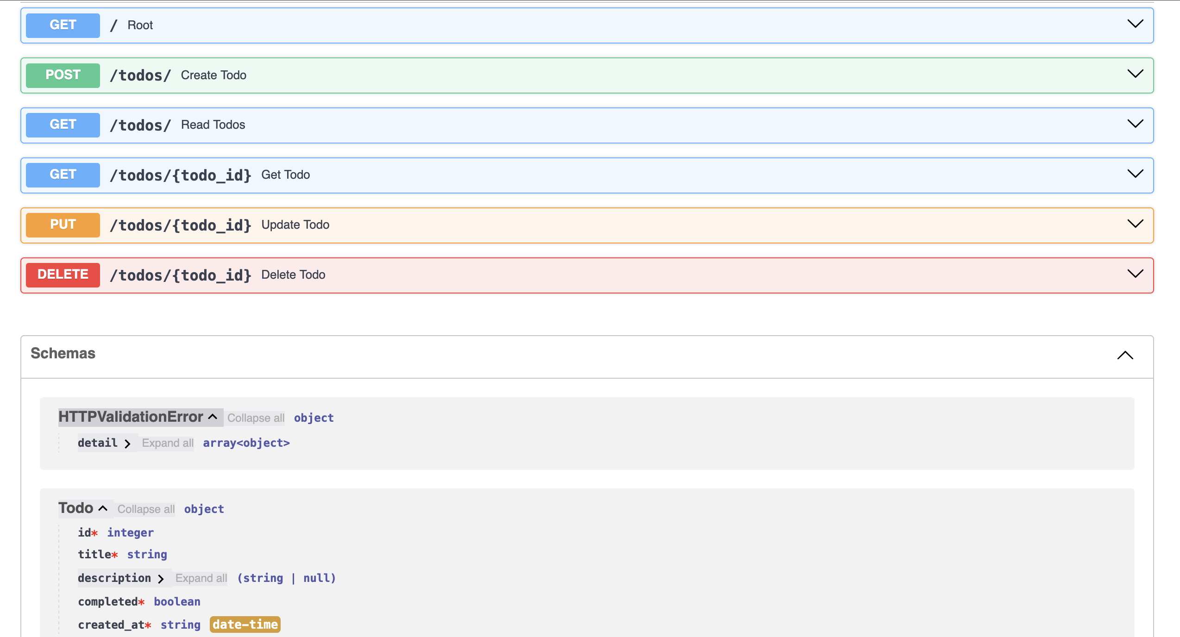Expand the Update Todo endpoint

[x=1134, y=224]
